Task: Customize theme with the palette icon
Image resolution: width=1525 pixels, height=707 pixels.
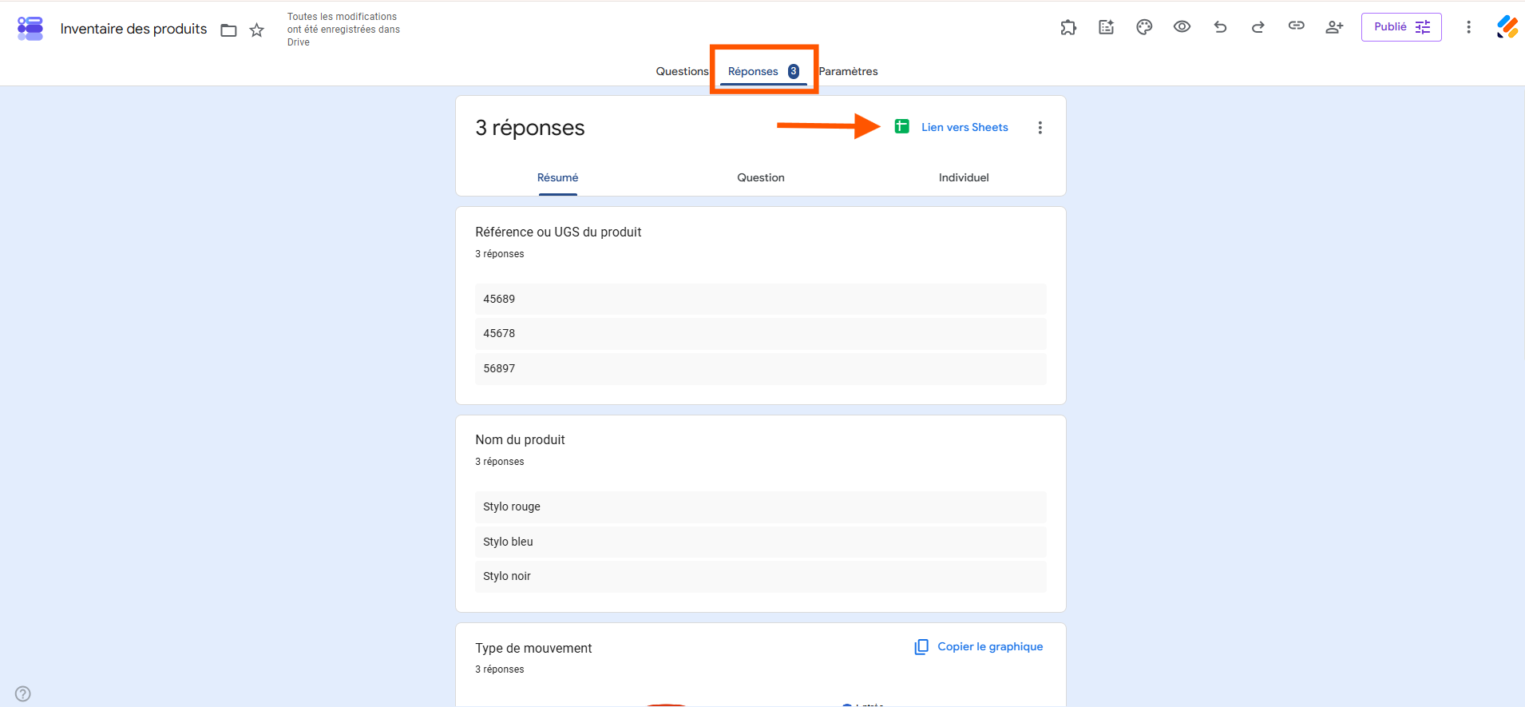Action: [1144, 27]
